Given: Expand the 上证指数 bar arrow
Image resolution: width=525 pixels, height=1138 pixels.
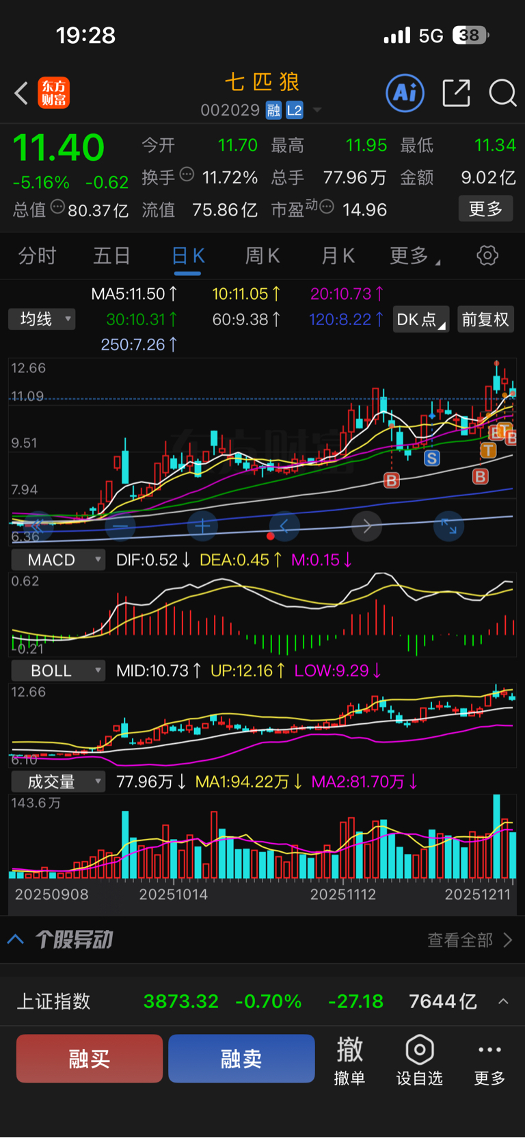Looking at the screenshot, I should pos(503,1001).
